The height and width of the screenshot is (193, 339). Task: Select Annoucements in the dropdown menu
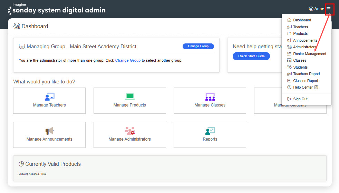point(305,40)
